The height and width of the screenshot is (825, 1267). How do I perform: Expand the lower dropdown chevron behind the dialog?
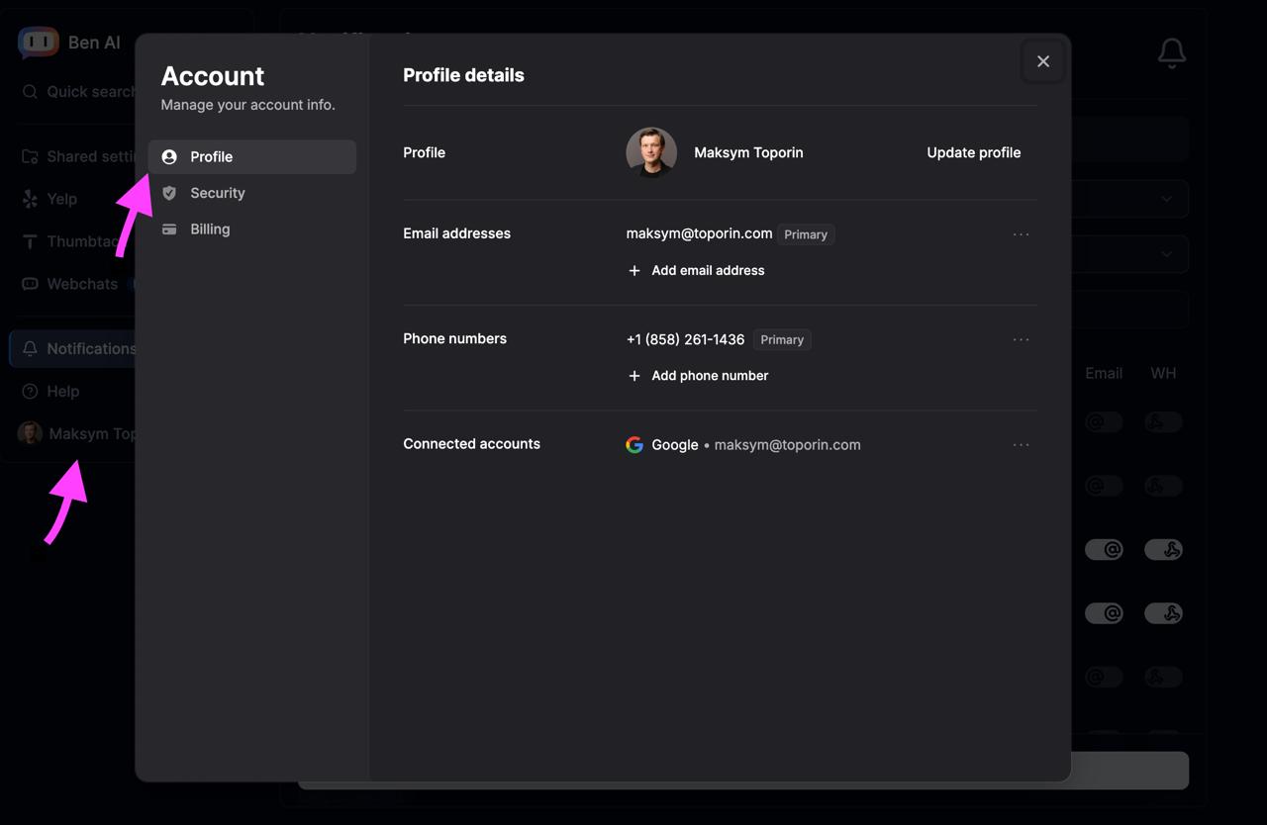click(1167, 254)
